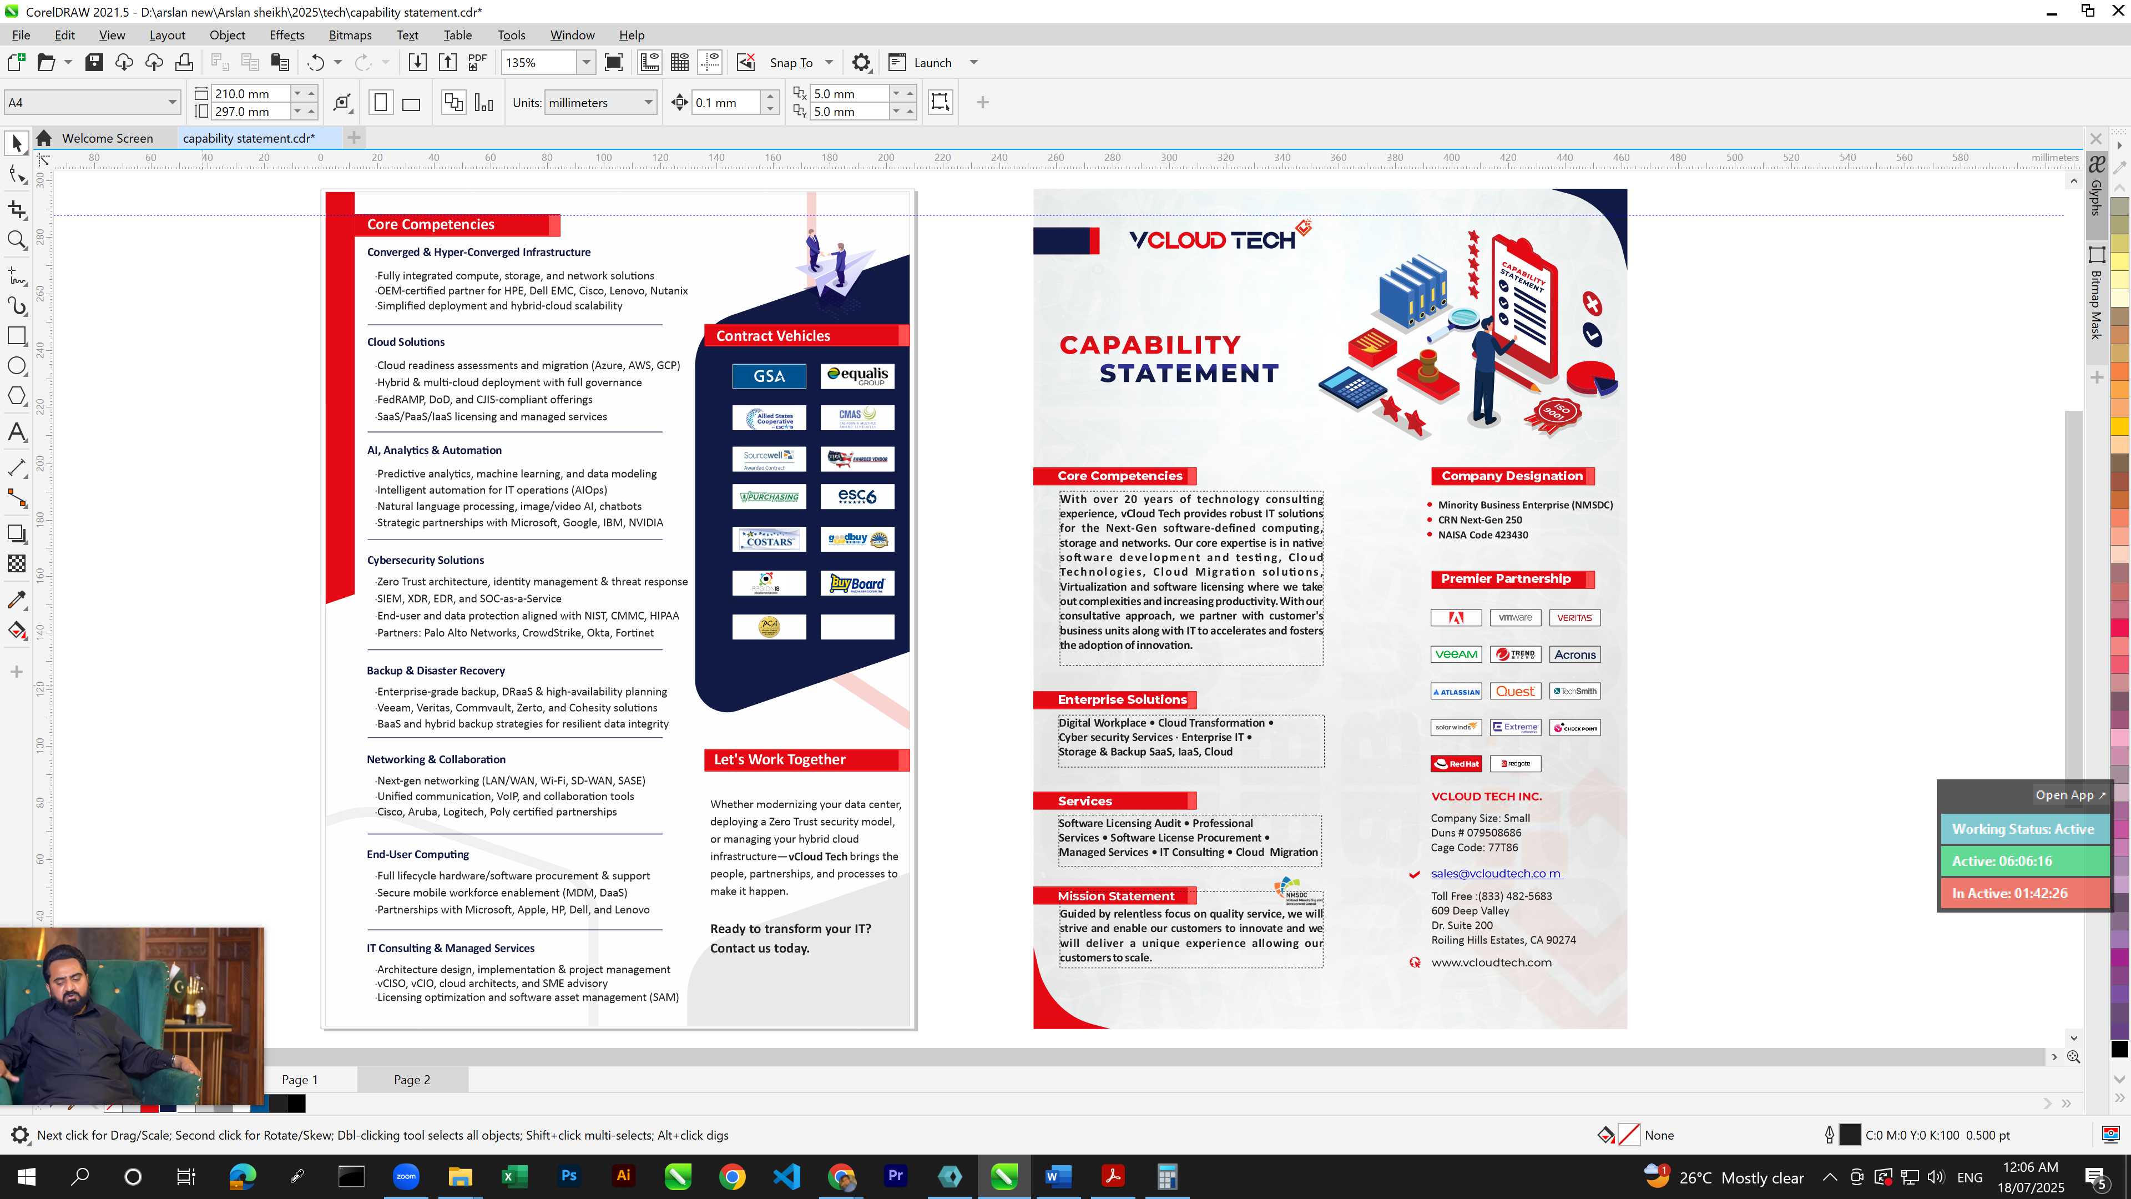Switch to Page 2 tab
This screenshot has width=2131, height=1199.
coord(412,1079)
